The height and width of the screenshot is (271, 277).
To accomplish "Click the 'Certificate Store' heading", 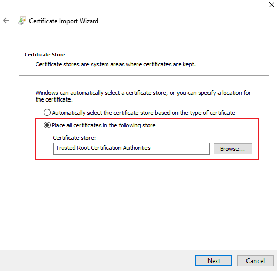I will (x=45, y=55).
